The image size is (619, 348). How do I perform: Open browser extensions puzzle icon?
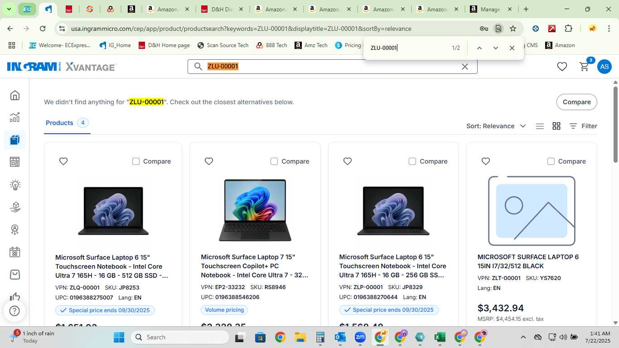pyautogui.click(x=568, y=29)
